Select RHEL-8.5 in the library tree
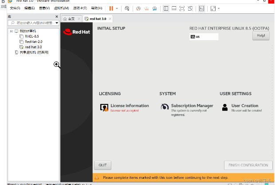 coord(31,36)
